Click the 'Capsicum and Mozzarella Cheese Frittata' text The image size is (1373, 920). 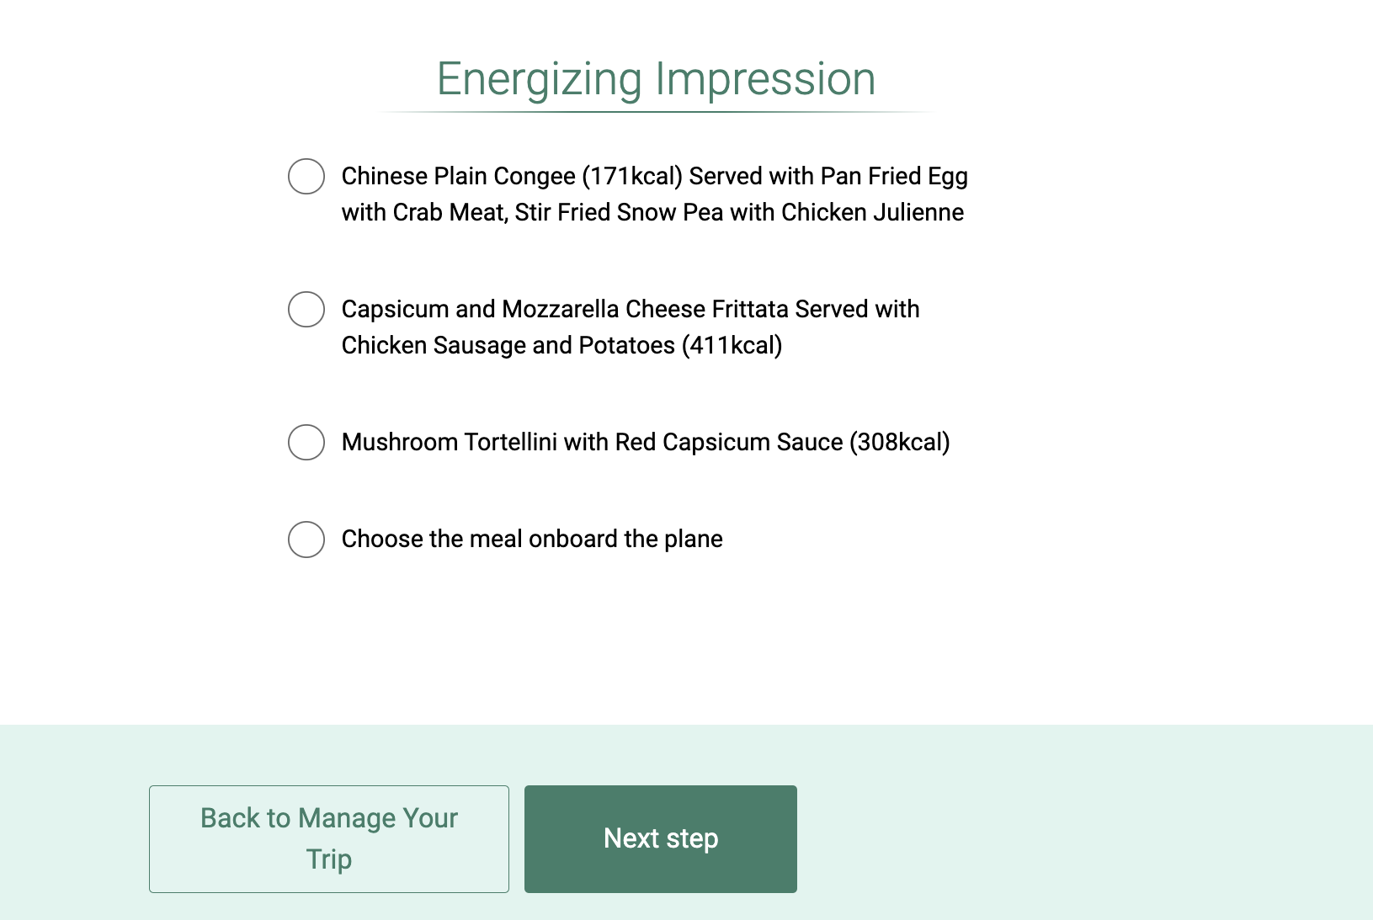click(x=565, y=309)
